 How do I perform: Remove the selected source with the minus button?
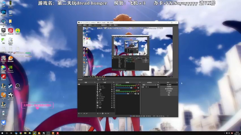pos(100,113)
